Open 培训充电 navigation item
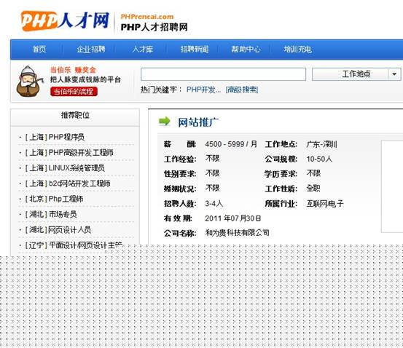This screenshot has width=403, height=348. pos(298,49)
